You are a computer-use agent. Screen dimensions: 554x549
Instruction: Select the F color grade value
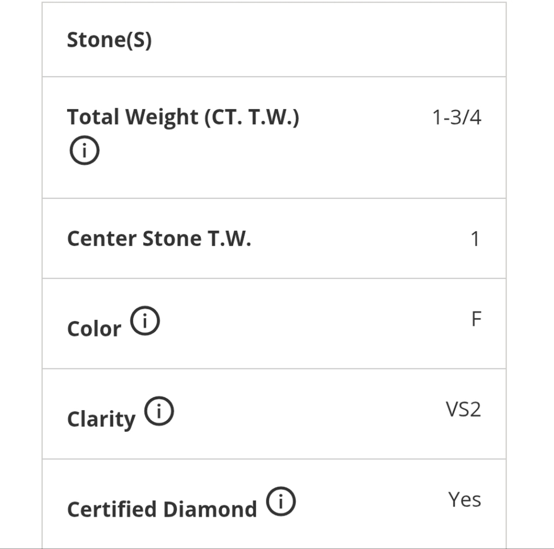pyautogui.click(x=476, y=319)
